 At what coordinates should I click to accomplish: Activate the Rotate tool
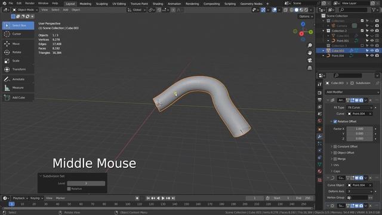(x=18, y=52)
